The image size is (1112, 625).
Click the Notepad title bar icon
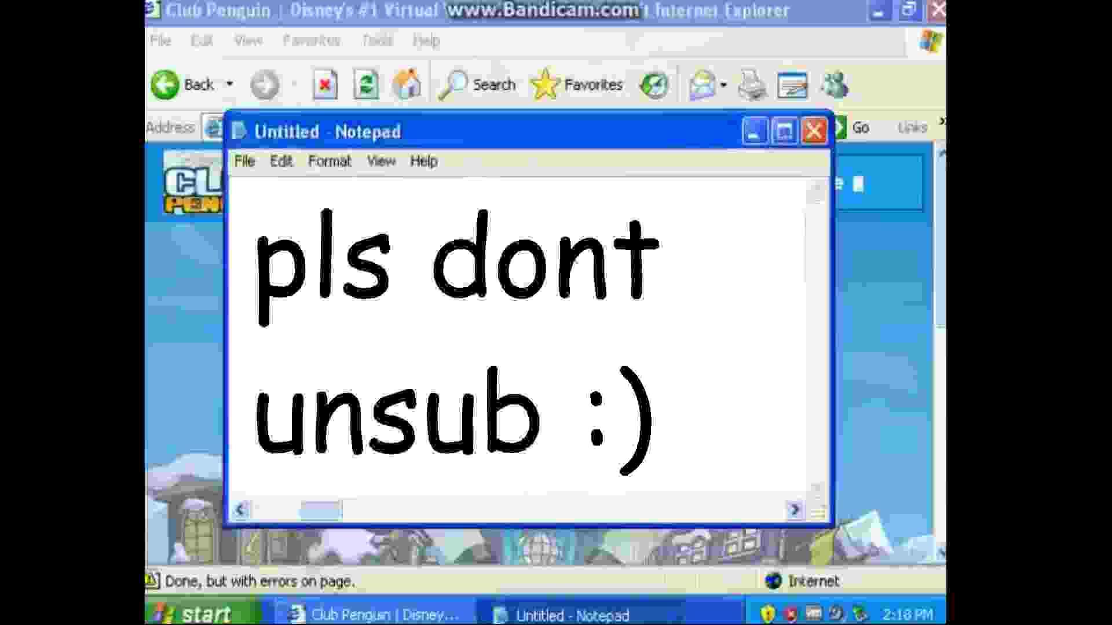(x=239, y=131)
